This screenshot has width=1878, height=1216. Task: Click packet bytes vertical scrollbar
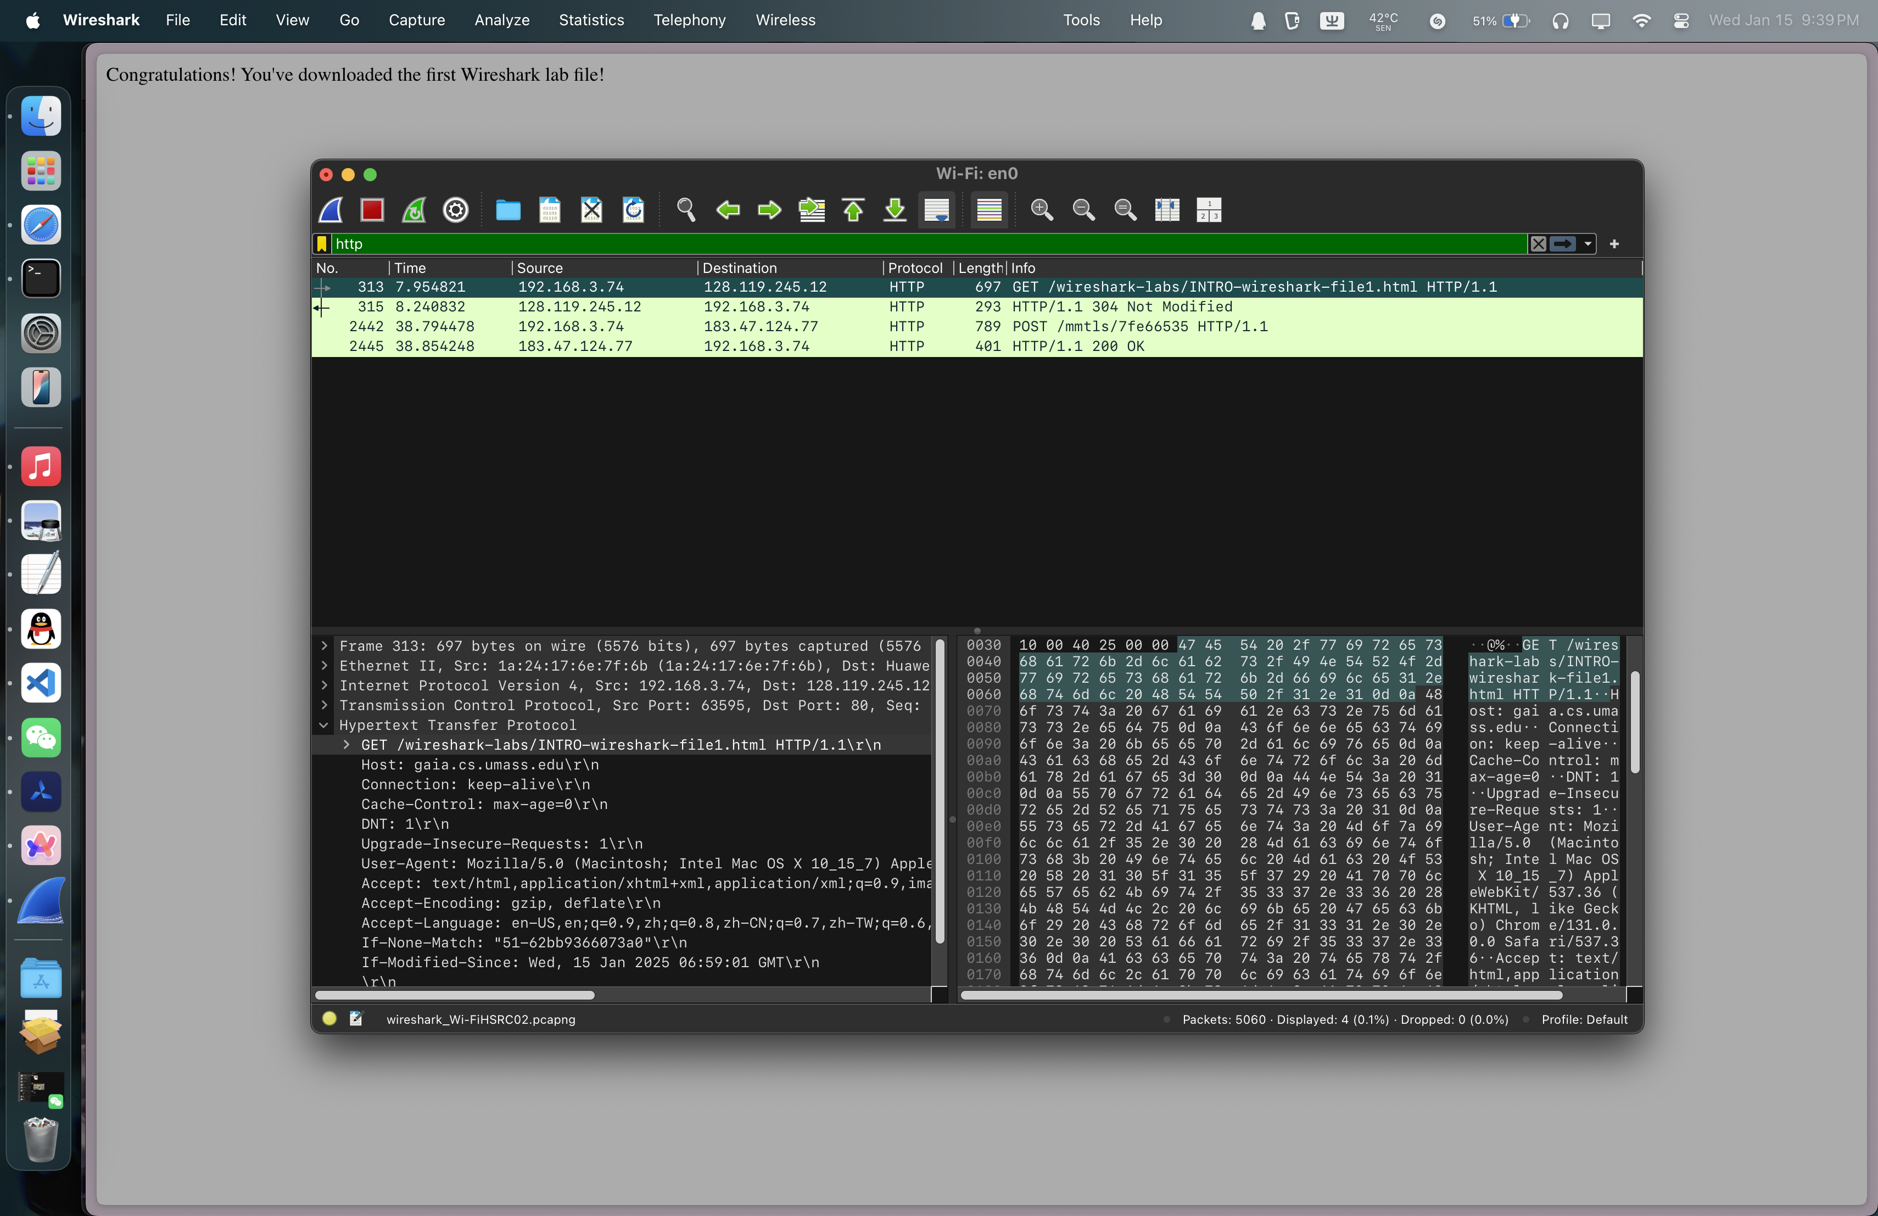1635,722
